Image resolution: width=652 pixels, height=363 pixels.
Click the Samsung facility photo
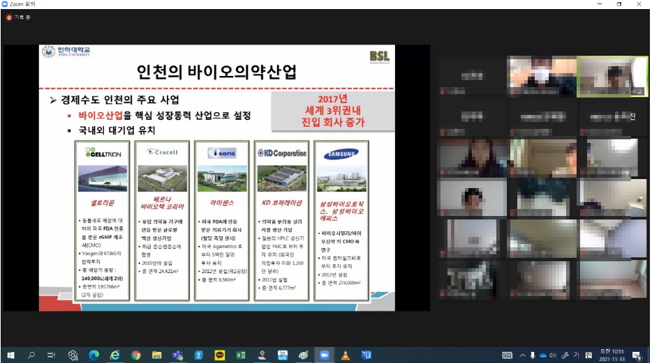[341, 178]
